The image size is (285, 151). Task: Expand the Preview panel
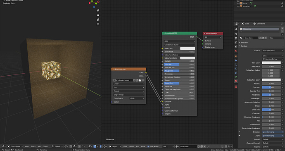coord(244,43)
